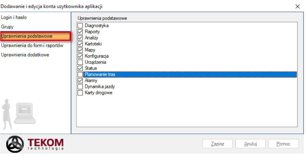307x157 pixels.
Task: Switch to the Grupy section
Action: click(7, 27)
